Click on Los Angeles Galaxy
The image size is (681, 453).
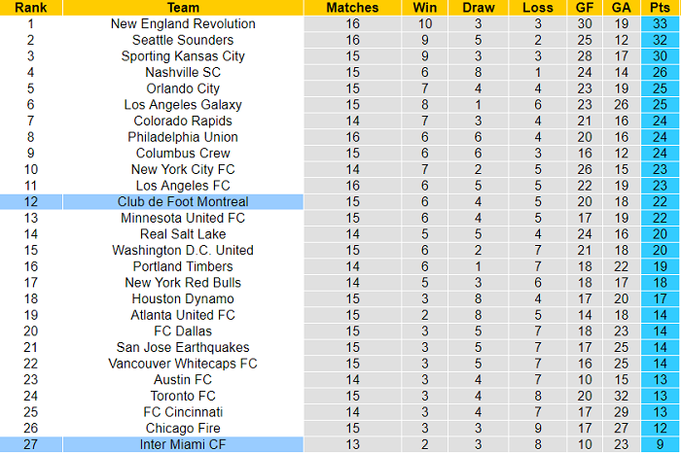tap(183, 104)
